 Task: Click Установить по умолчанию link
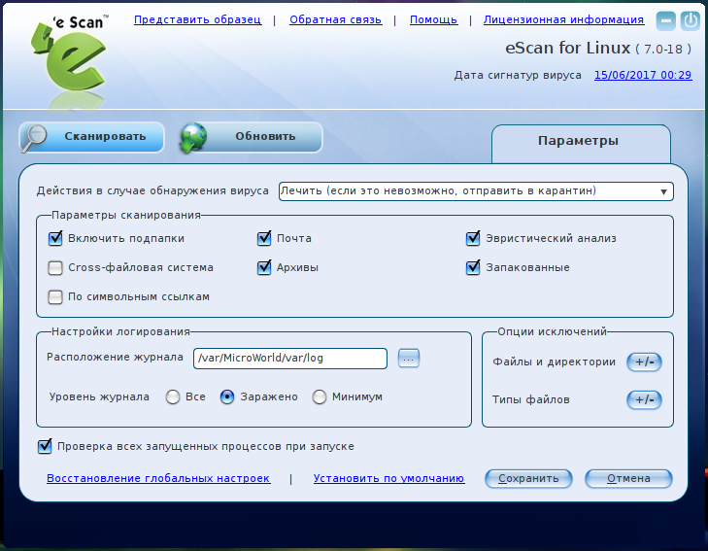[x=388, y=478]
